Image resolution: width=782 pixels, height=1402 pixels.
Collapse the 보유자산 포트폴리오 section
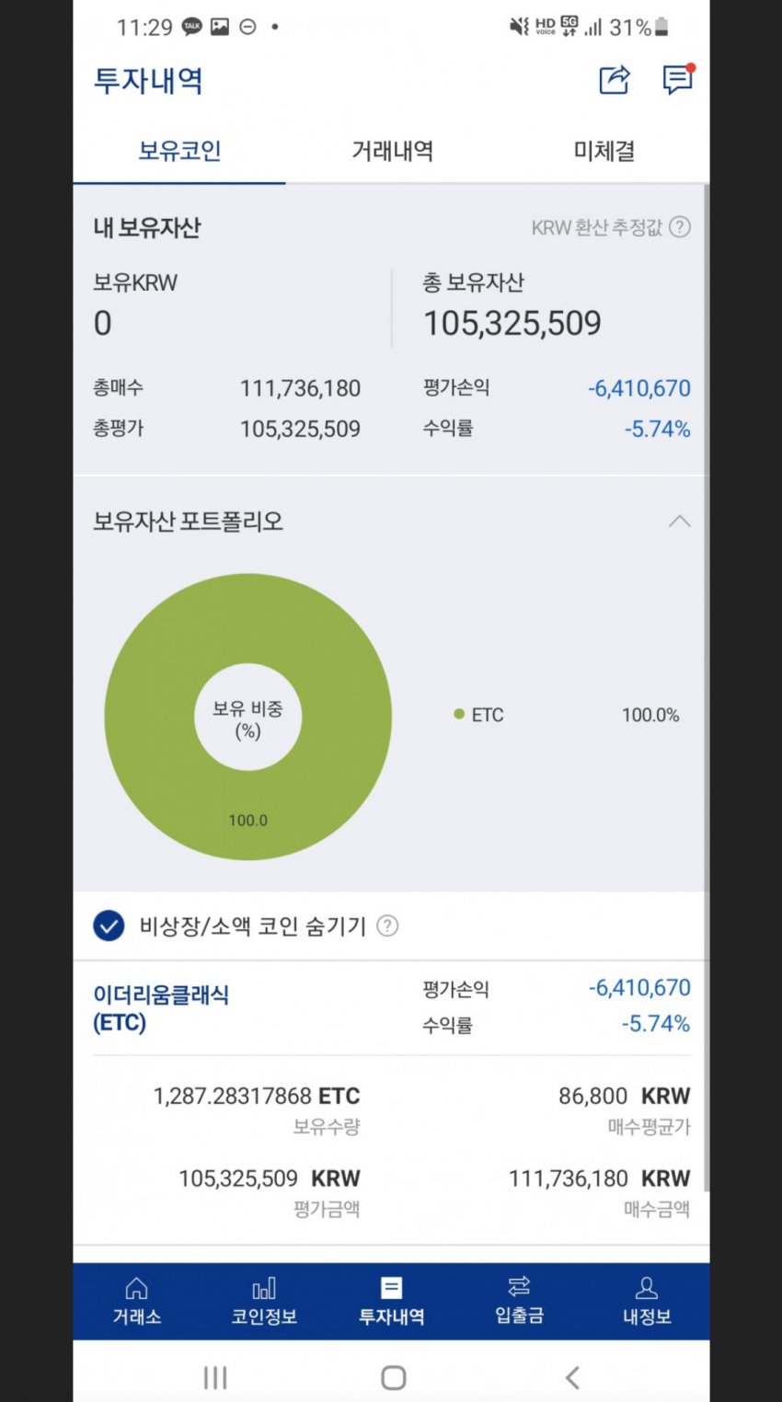pos(679,522)
